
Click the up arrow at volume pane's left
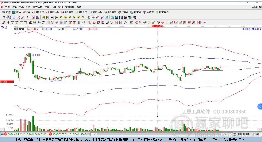pos(2,130)
